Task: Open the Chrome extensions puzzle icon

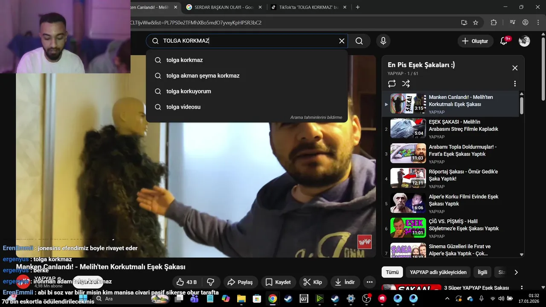Action: pyautogui.click(x=494, y=23)
